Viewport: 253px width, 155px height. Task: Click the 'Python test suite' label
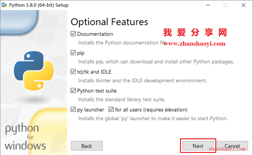click(x=97, y=91)
